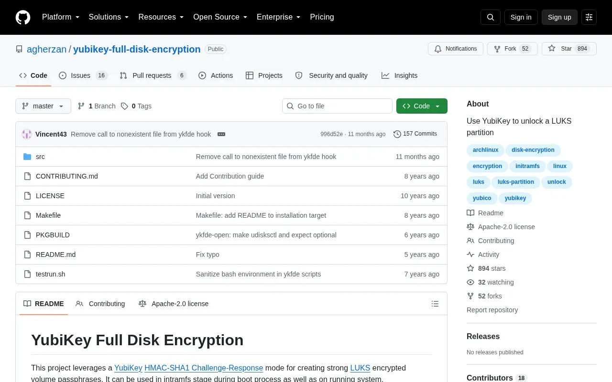The width and height of the screenshot is (612, 382).
Task: Open the command palette icon beside Sign up
Action: pyautogui.click(x=589, y=17)
